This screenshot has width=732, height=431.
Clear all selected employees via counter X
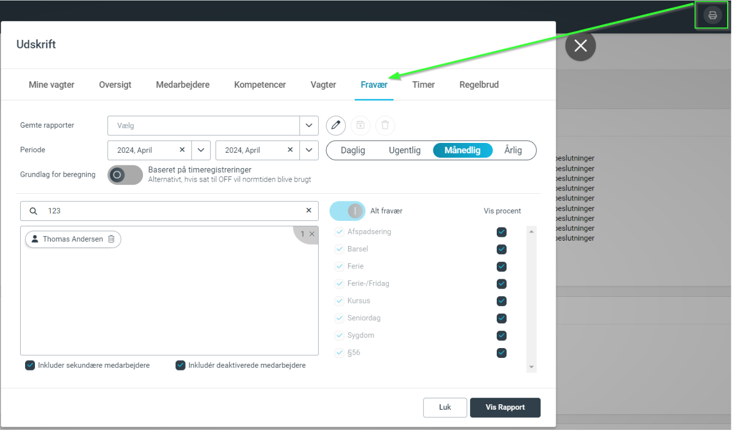[312, 234]
